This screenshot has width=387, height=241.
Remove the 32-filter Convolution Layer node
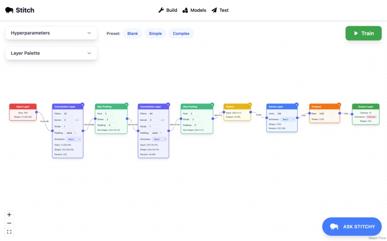point(83,104)
